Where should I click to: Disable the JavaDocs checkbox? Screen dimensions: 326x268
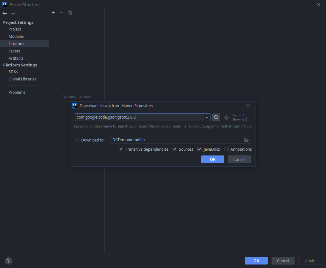[x=200, y=149]
